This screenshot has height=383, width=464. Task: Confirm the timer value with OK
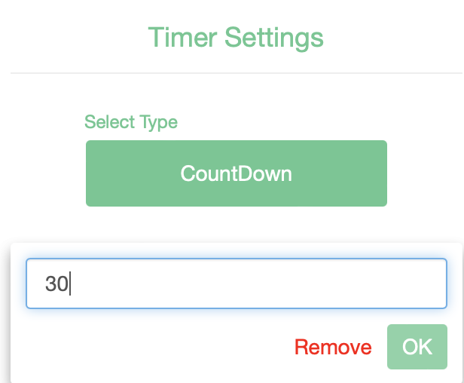coord(417,347)
